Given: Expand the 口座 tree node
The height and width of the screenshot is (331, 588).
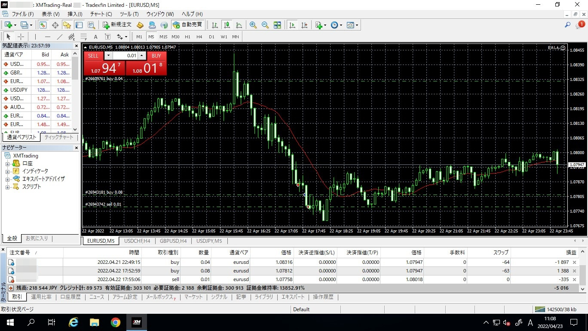Looking at the screenshot, I should pyautogui.click(x=7, y=164).
